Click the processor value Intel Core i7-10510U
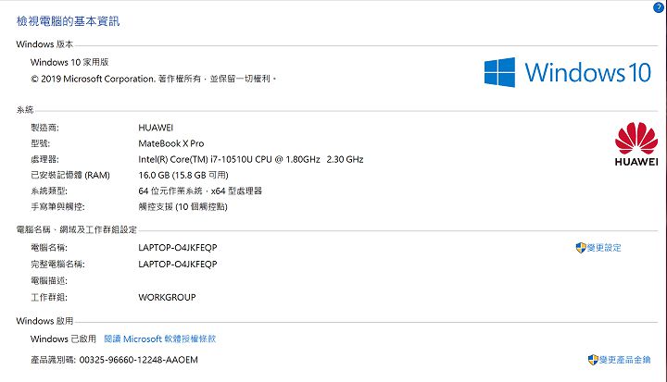Image resolution: width=667 pixels, height=382 pixels. pyautogui.click(x=250, y=159)
